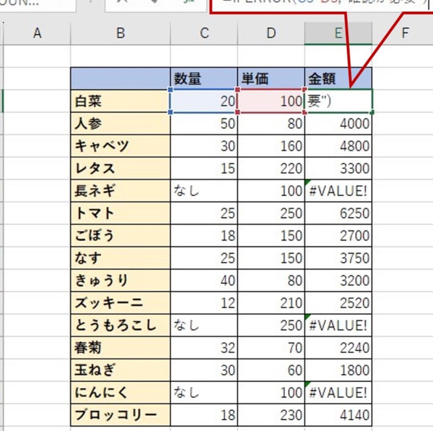Select quantity 32 in 春菊 row
The height and width of the screenshot is (431, 433).
[x=204, y=348]
